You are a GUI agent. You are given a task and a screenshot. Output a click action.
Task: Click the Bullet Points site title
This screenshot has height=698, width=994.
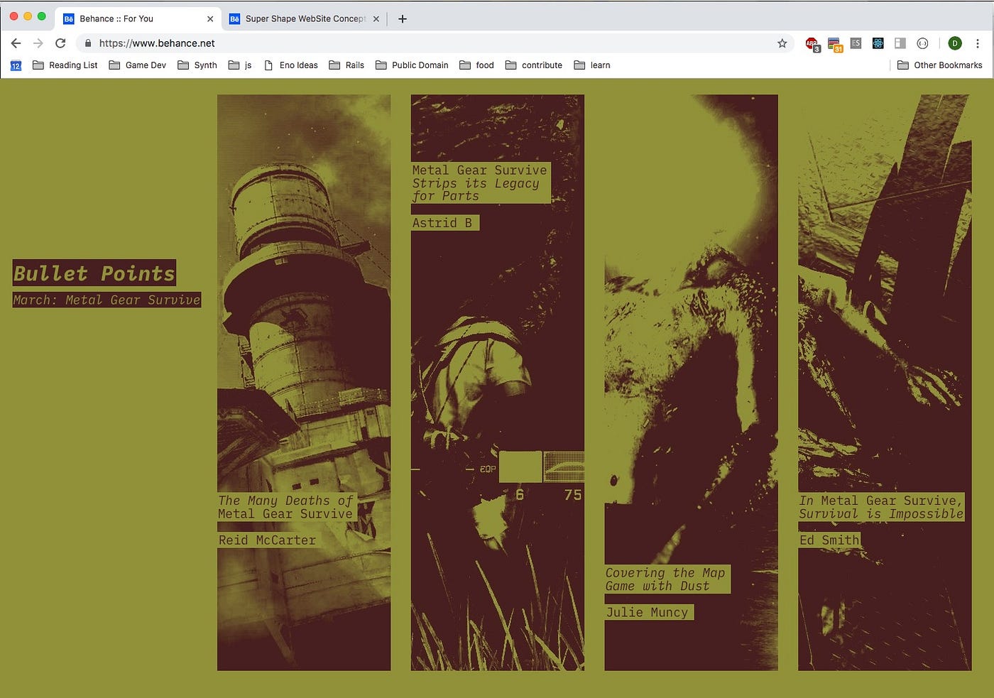click(x=94, y=273)
